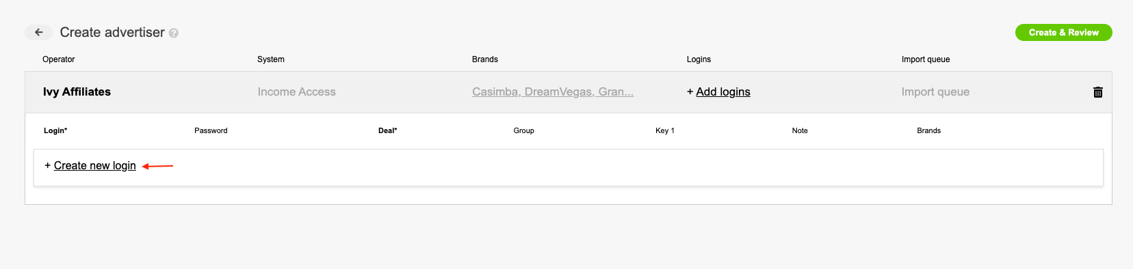Viewport: 1133px width, 269px height.
Task: Select the Ivy Affiliates operator name
Action: point(77,92)
